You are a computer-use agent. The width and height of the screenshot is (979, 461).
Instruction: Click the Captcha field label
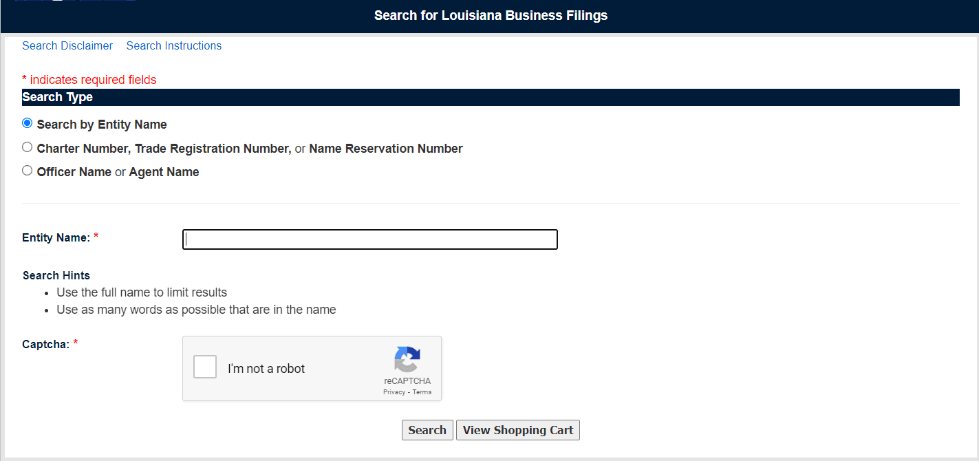coord(46,344)
